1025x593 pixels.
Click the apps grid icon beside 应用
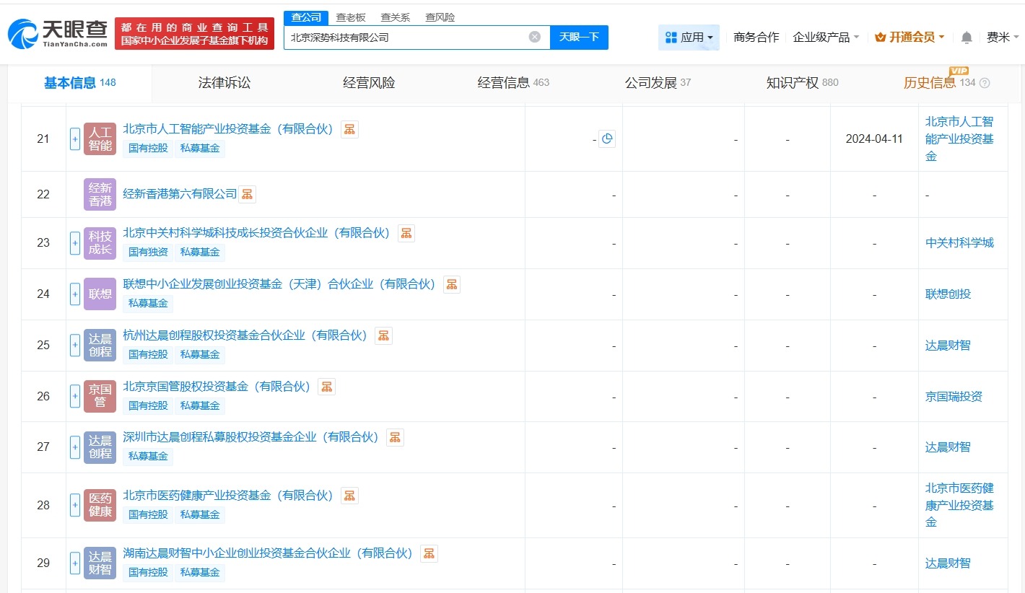(671, 37)
